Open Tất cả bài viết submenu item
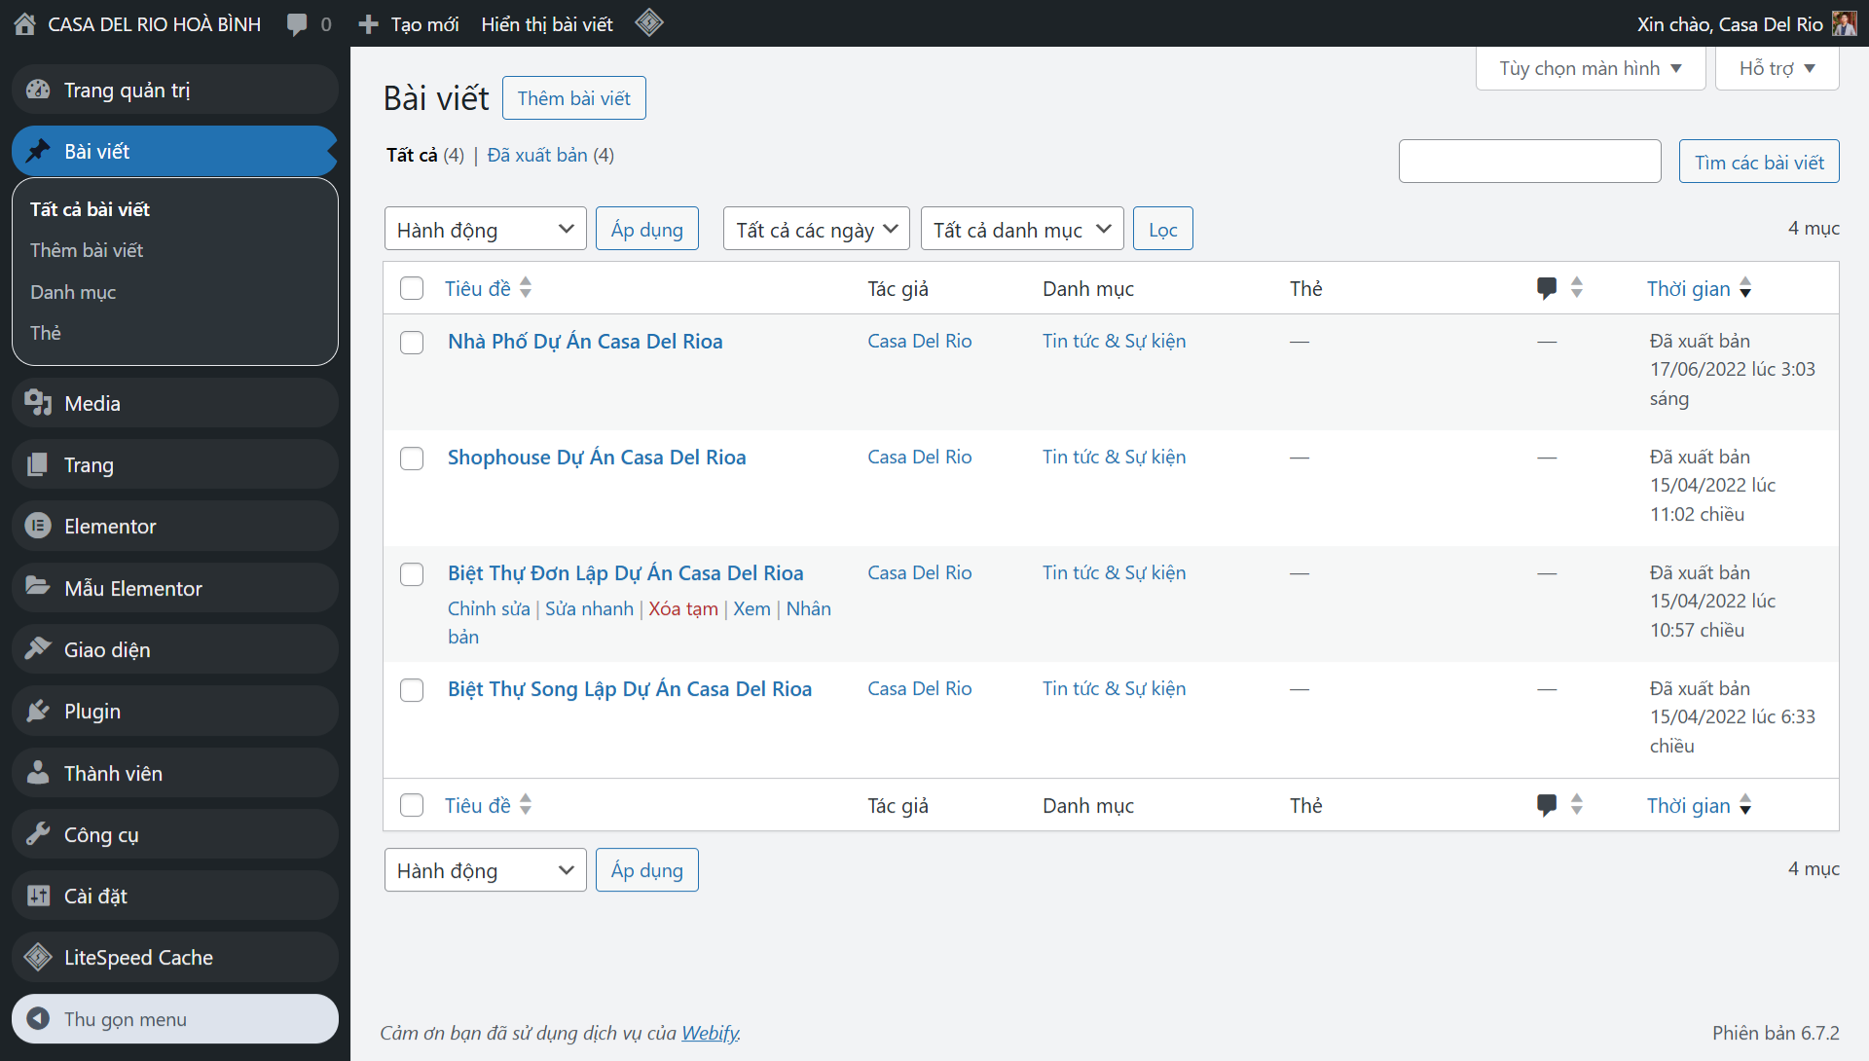Screen dimensions: 1869x1061 [90, 209]
